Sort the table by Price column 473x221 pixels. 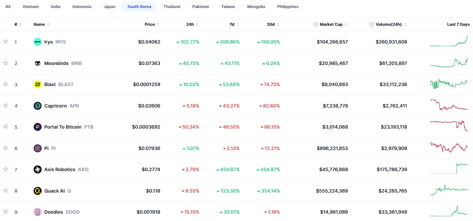tap(152, 24)
